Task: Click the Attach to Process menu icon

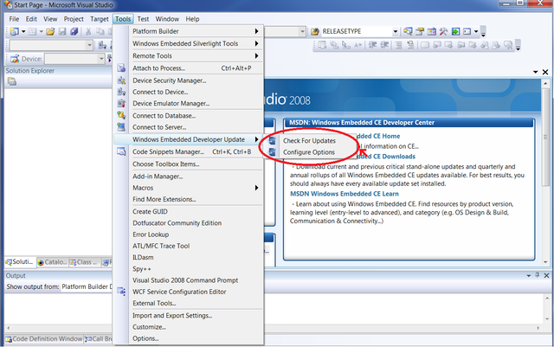Action: click(121, 67)
